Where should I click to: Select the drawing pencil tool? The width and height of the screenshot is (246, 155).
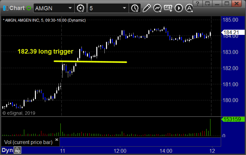pyautogui.click(x=147, y=8)
